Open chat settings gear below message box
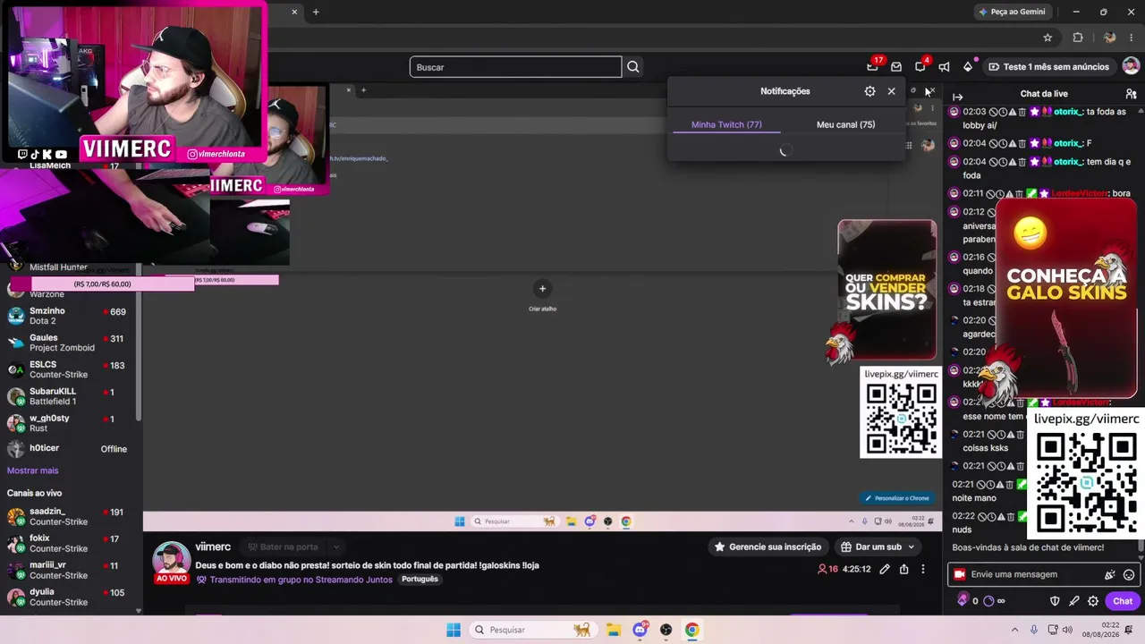The height and width of the screenshot is (644, 1145). click(1093, 601)
